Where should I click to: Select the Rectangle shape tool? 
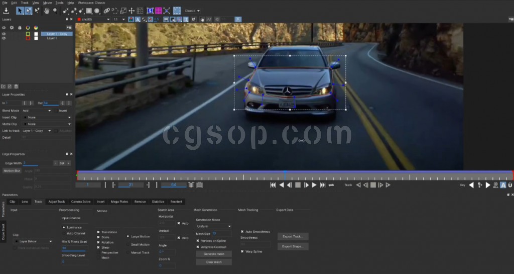click(x=89, y=11)
